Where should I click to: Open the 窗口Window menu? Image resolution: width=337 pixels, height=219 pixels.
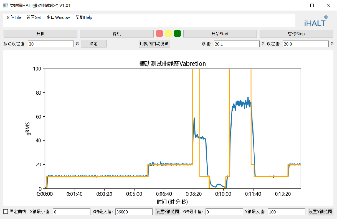tap(58, 17)
